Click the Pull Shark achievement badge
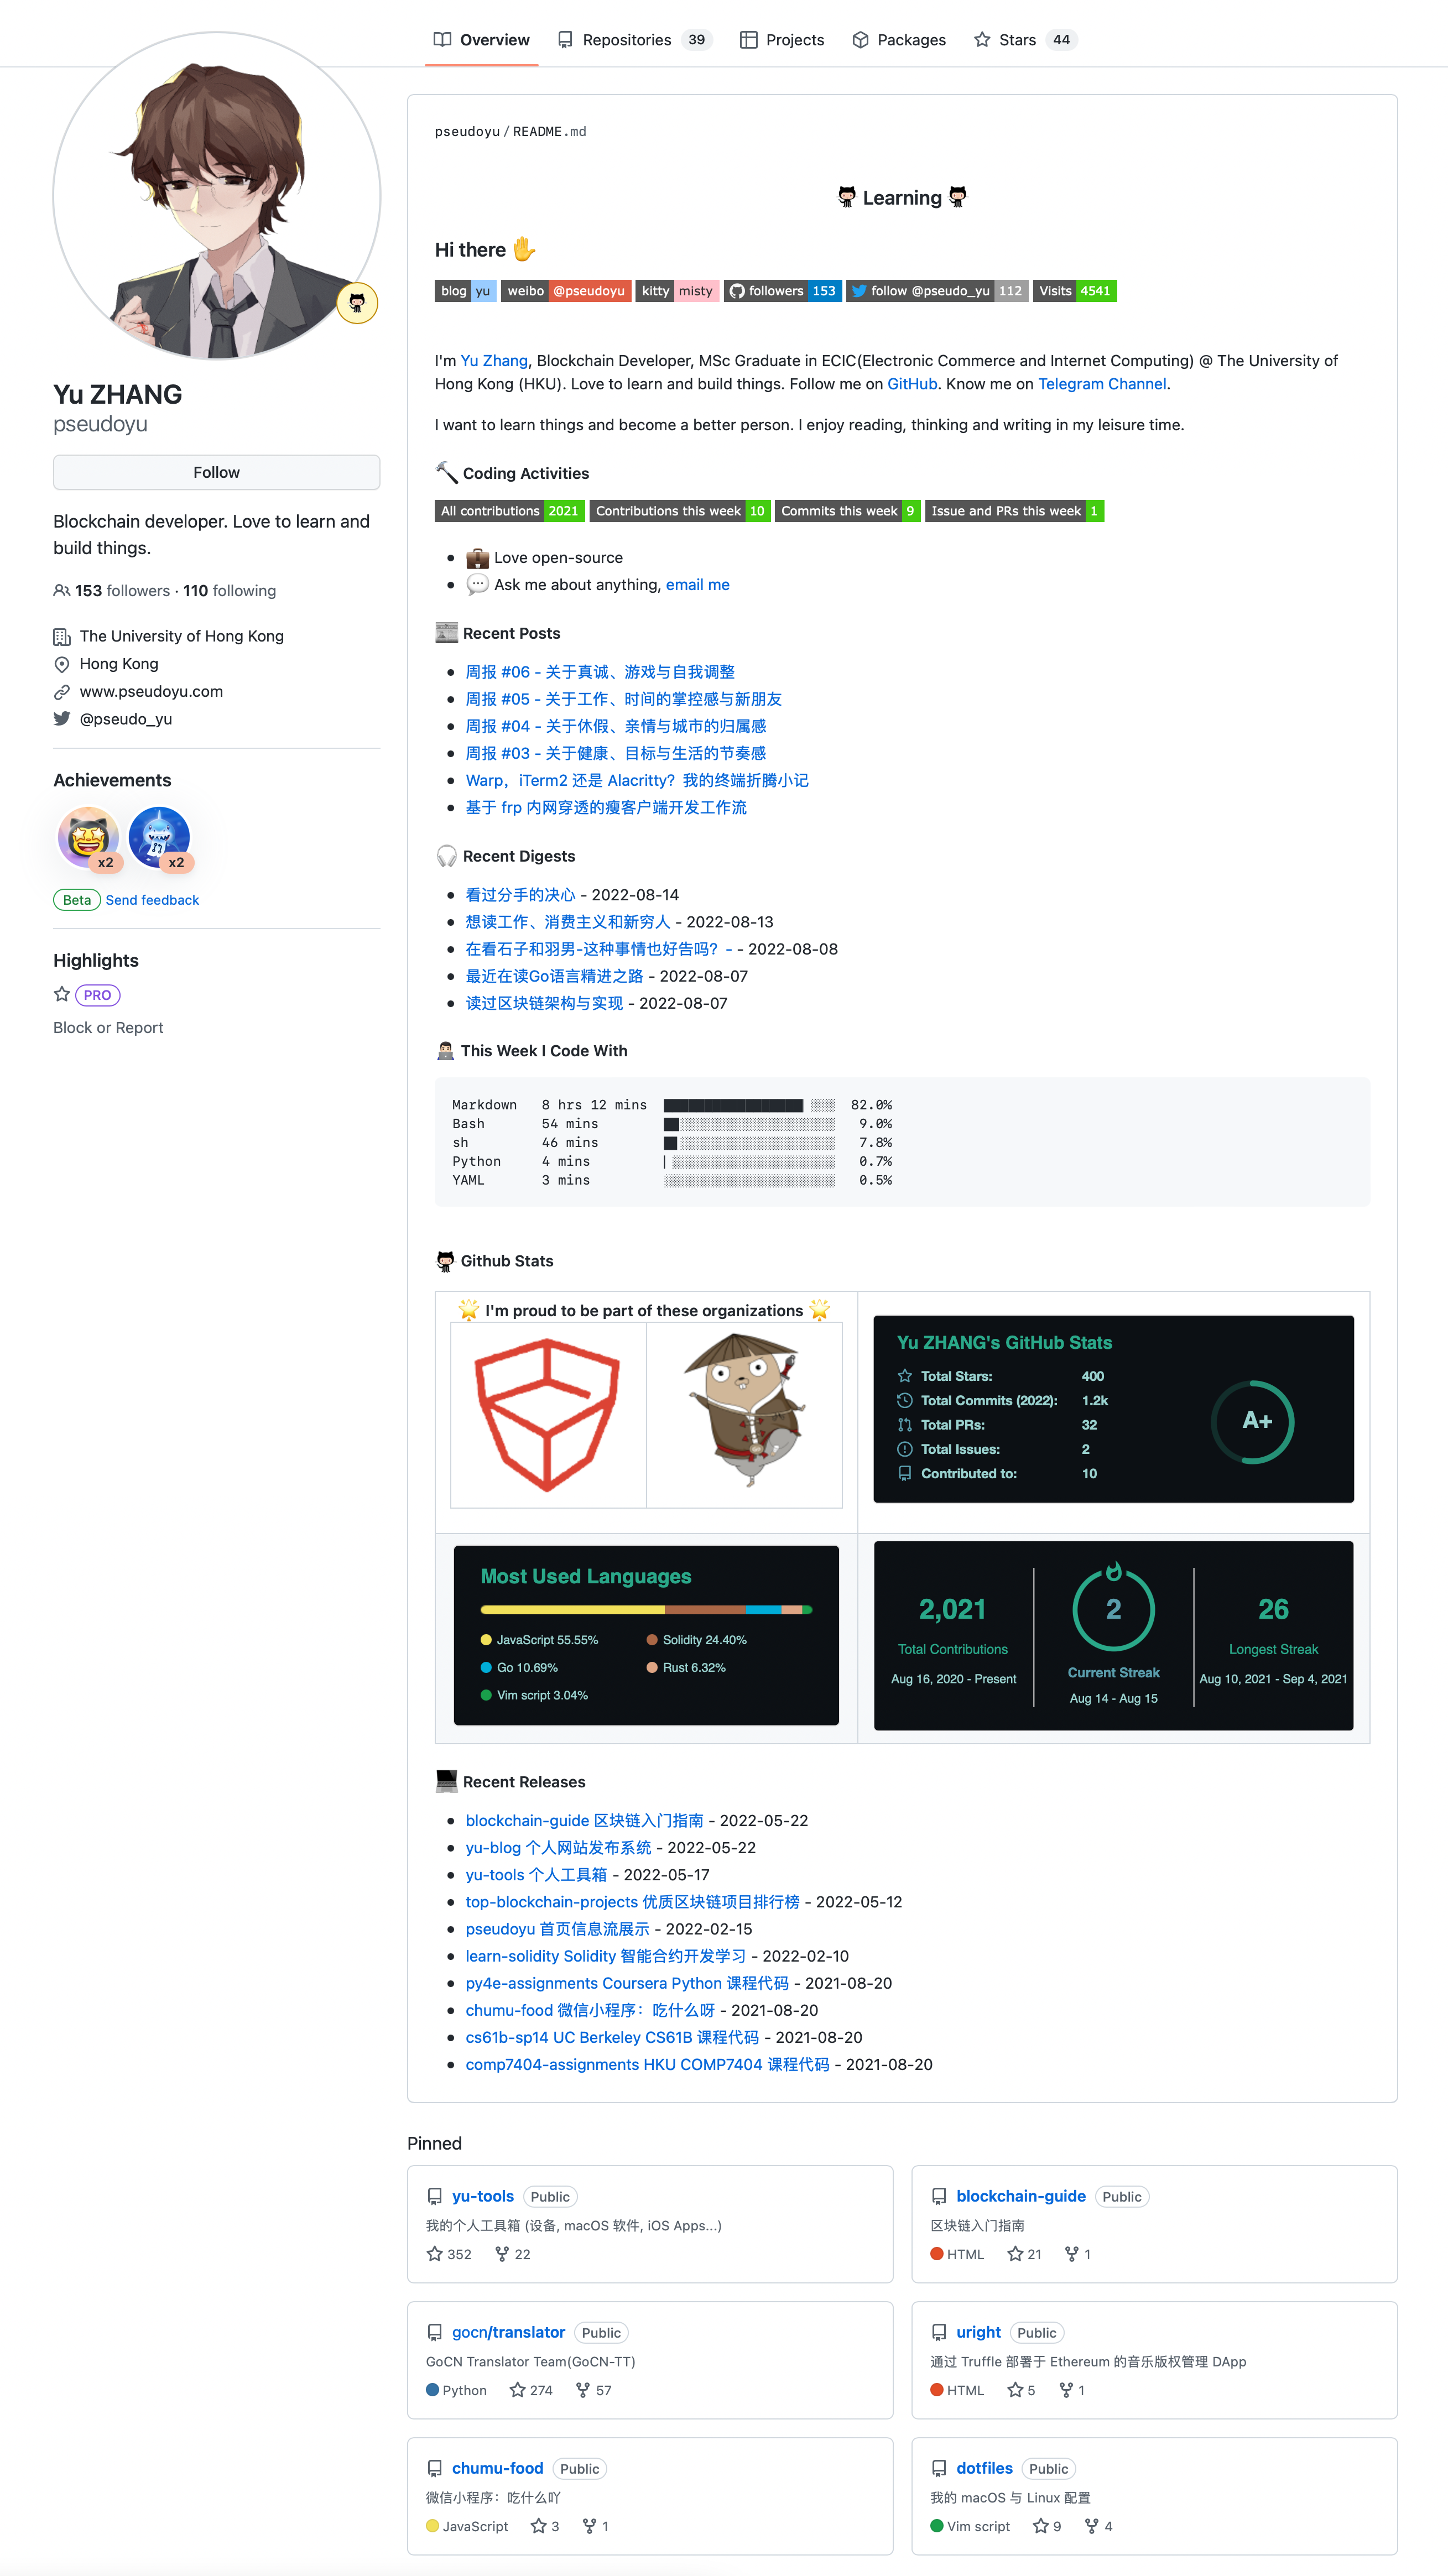1448x2576 pixels. click(x=159, y=837)
